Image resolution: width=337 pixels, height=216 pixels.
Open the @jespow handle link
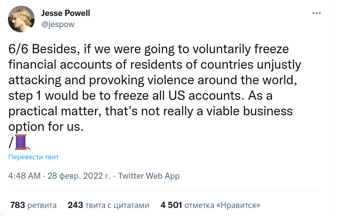(x=58, y=24)
